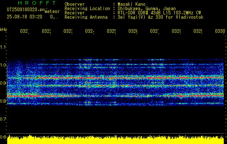Click the Receiving Antenna label
This screenshot has width=227, height=144.
click(86, 17)
